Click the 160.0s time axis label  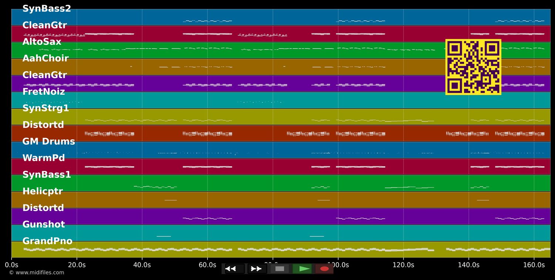pyautogui.click(x=534, y=265)
